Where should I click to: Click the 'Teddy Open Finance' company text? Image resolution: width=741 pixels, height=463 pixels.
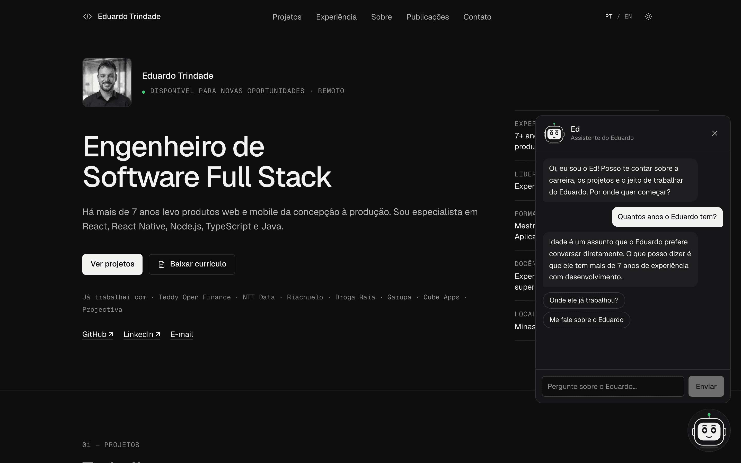click(x=195, y=297)
